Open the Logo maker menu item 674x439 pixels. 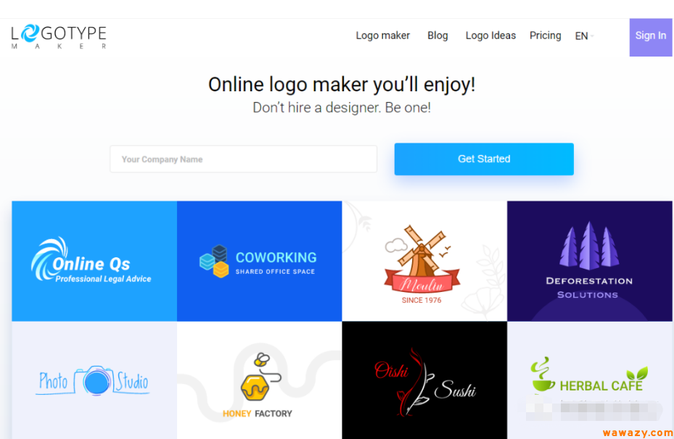(382, 35)
